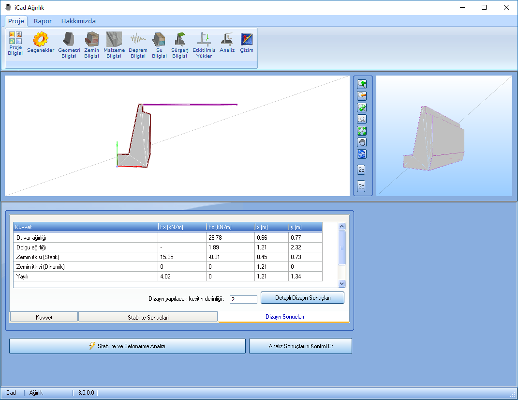Click Analiz Sonuçlarını Kontrol Et

point(300,346)
